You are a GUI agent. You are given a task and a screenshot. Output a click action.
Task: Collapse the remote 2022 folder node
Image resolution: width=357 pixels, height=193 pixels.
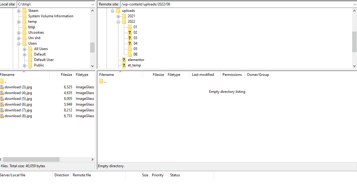tap(118, 22)
